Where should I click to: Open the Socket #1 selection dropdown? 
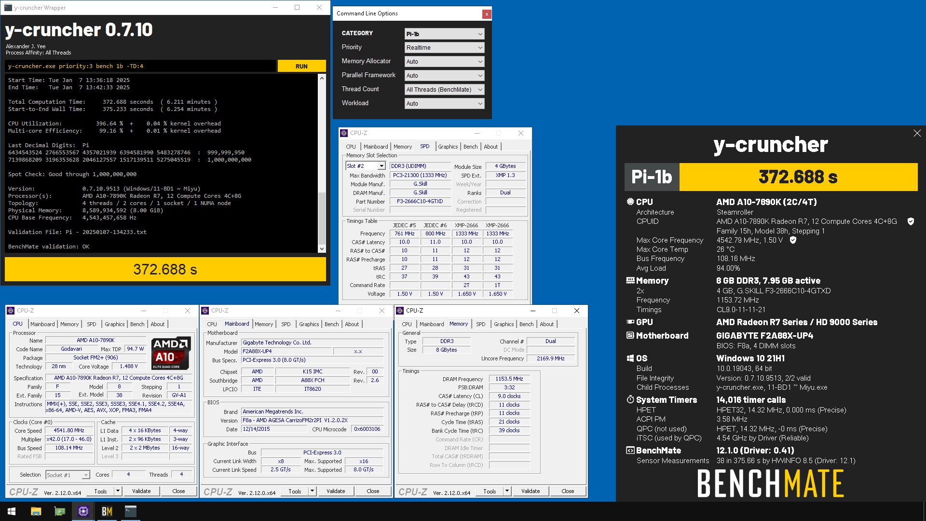click(68, 475)
